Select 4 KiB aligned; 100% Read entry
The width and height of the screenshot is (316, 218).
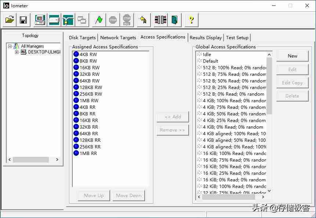point(232,133)
